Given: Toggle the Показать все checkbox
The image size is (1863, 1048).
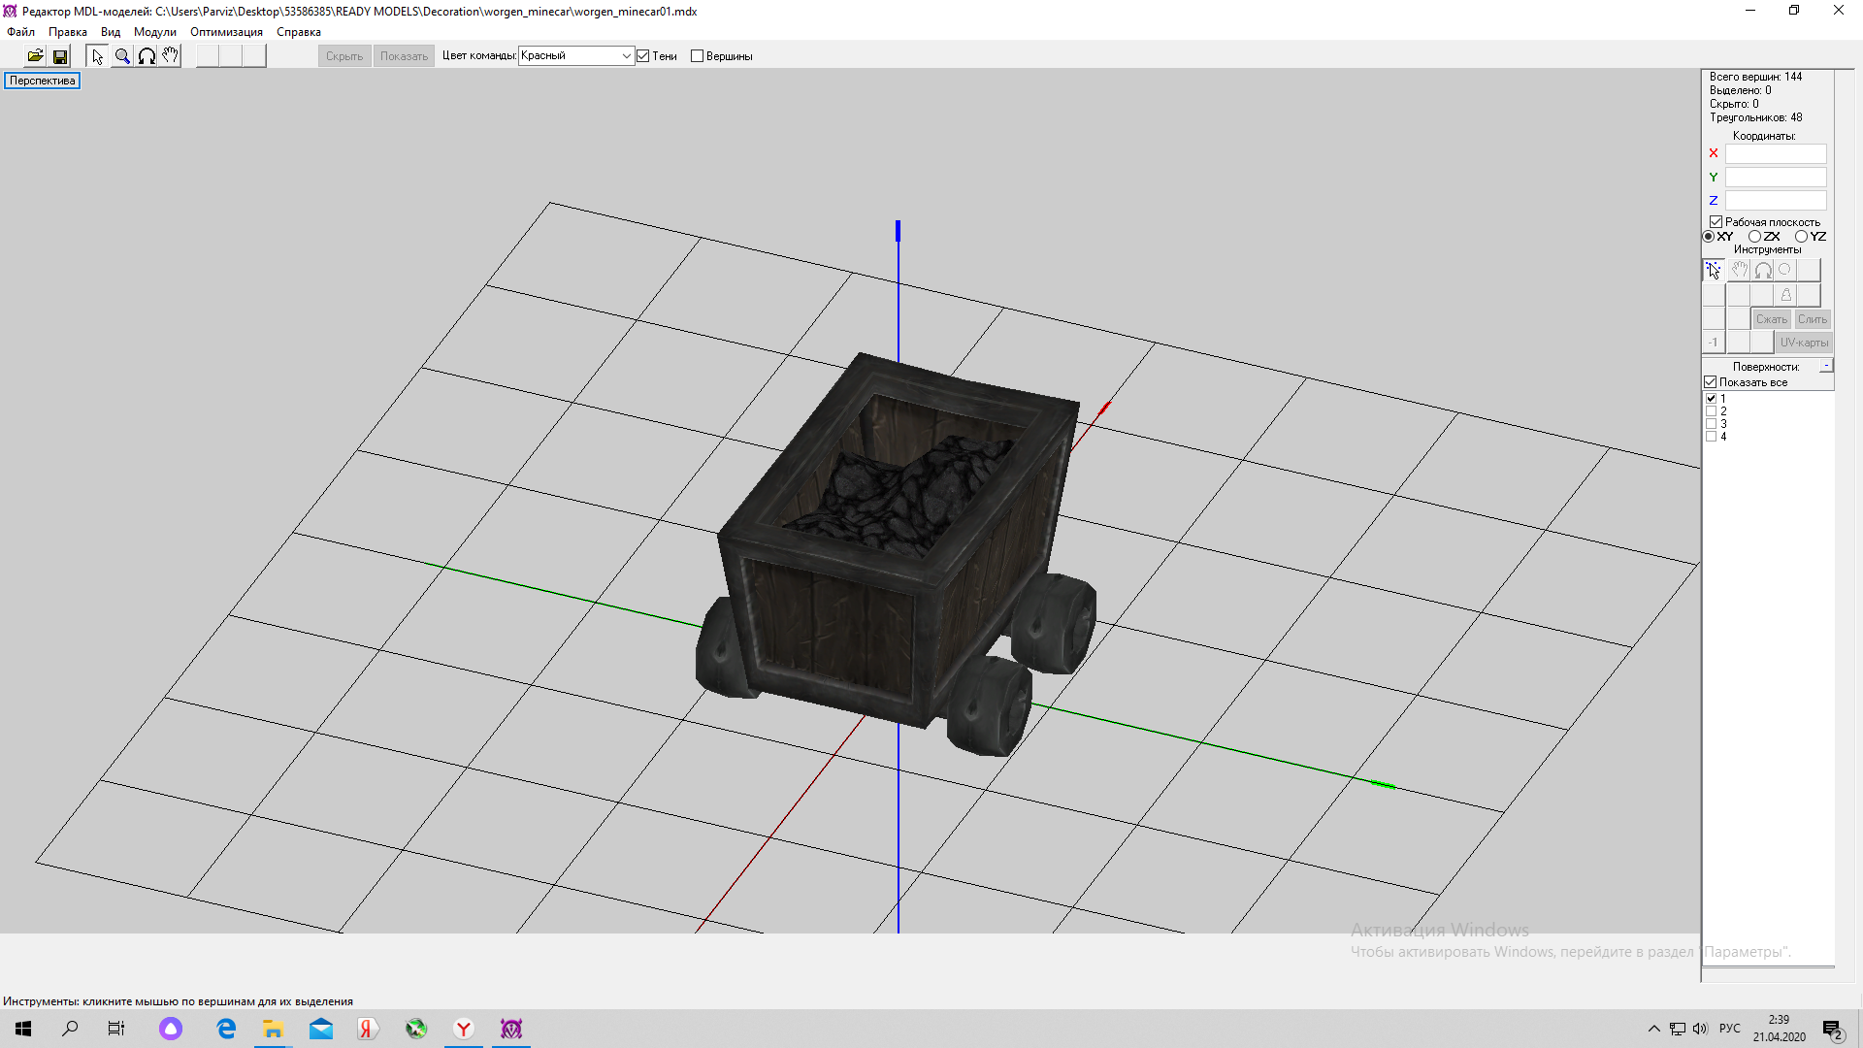Looking at the screenshot, I should 1711,382.
